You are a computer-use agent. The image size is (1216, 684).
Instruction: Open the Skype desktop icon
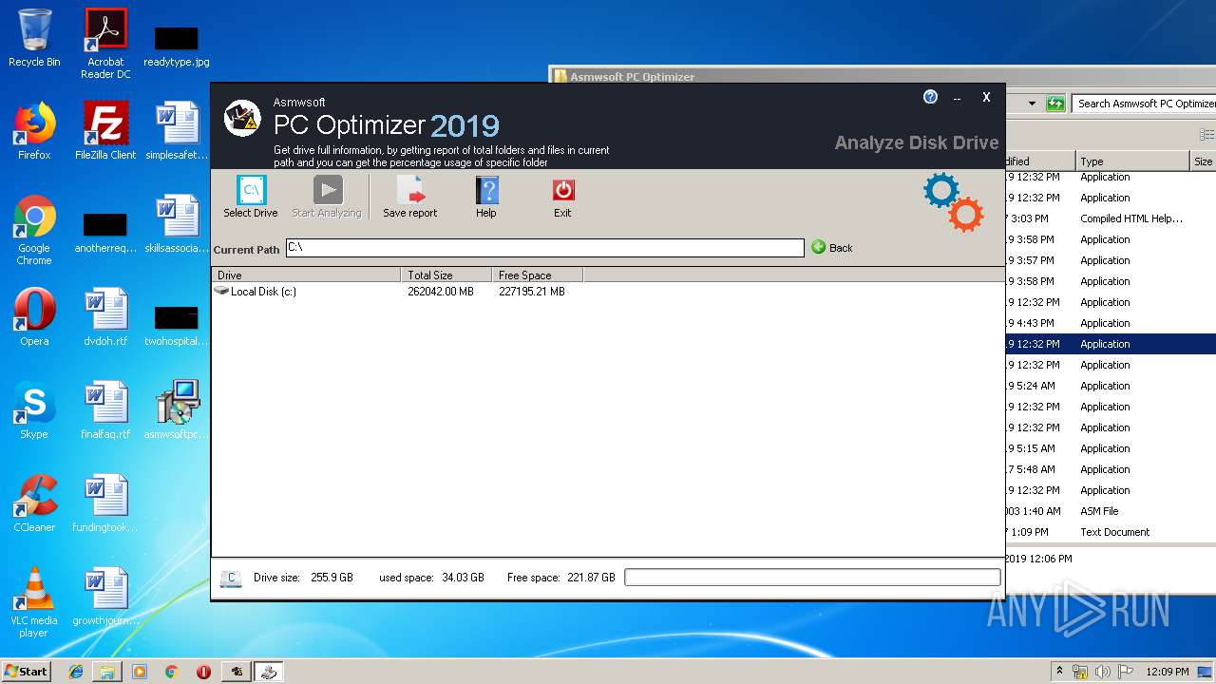(x=34, y=410)
